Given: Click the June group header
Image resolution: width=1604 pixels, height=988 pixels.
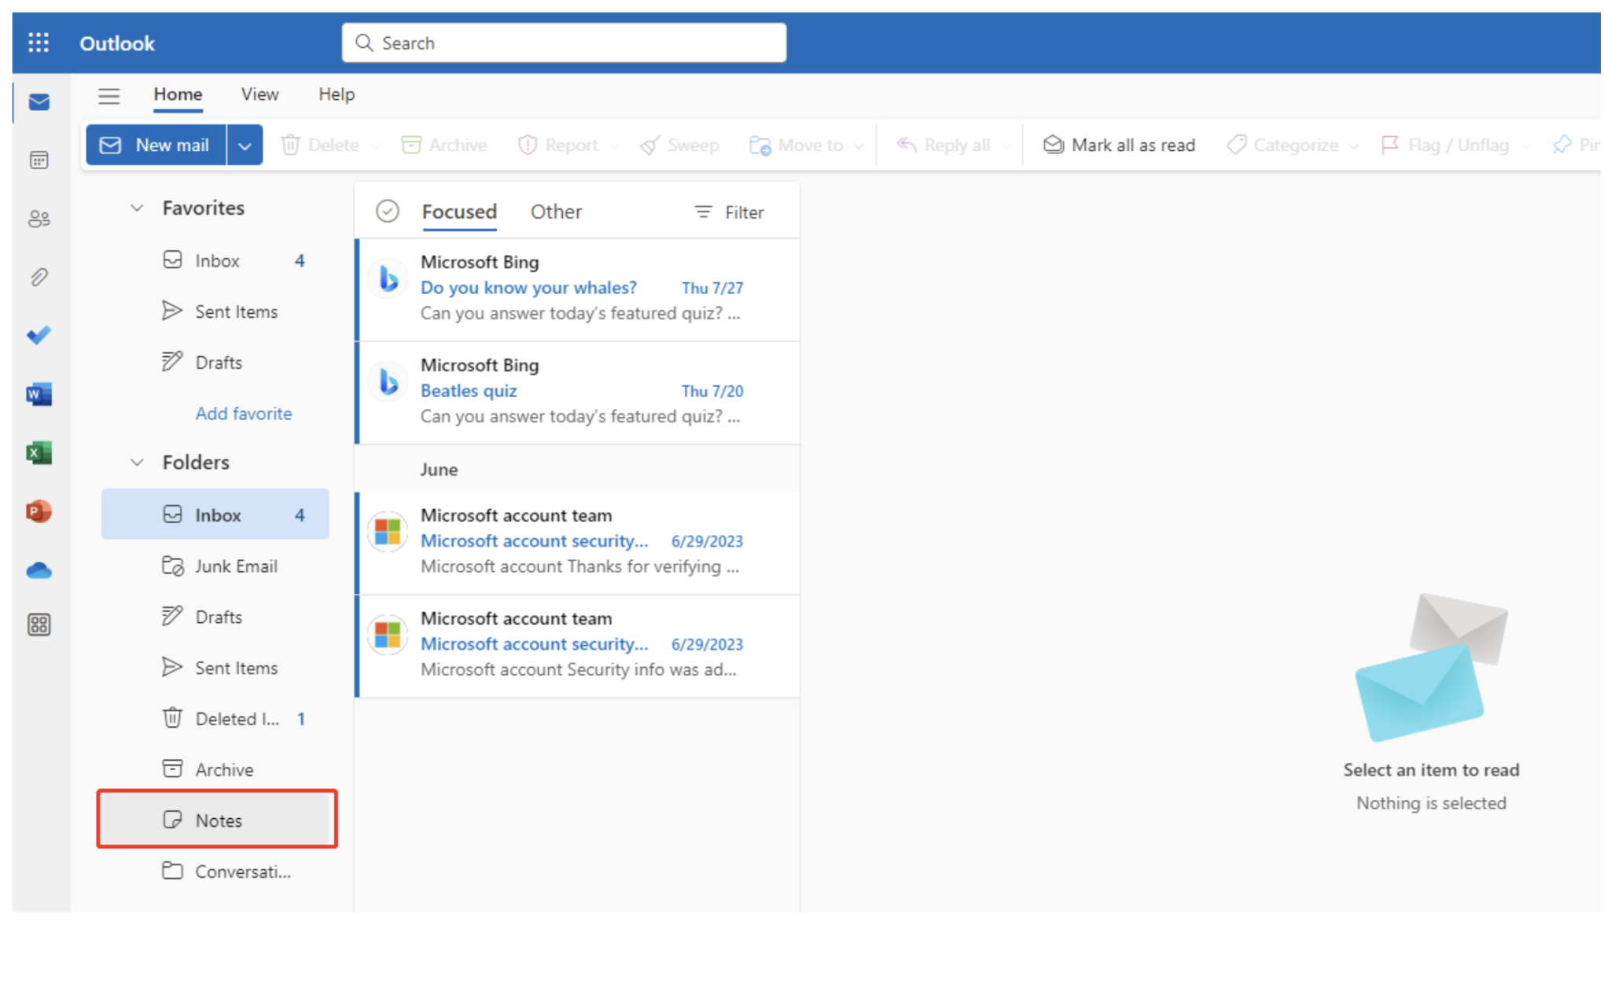Looking at the screenshot, I should (x=578, y=470).
